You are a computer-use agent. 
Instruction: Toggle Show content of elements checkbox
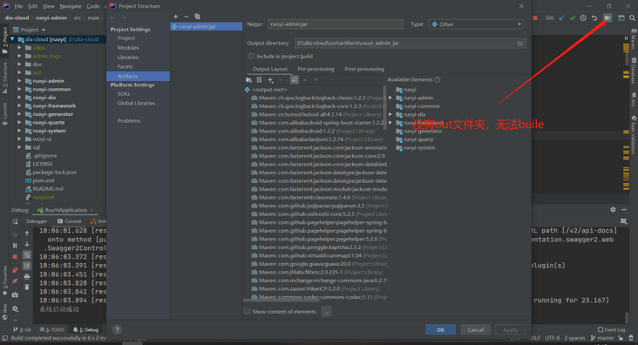point(247,311)
